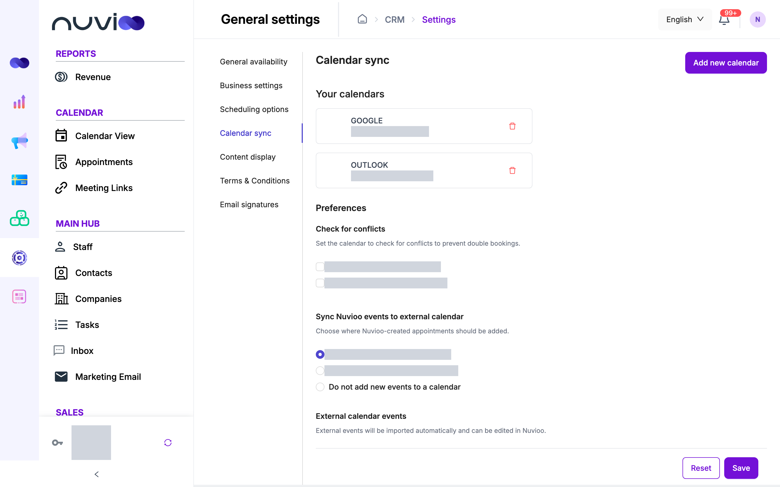Screen dimensions: 780x487
Task: Click the key icon at sidebar bottom
Action: [x=57, y=443]
